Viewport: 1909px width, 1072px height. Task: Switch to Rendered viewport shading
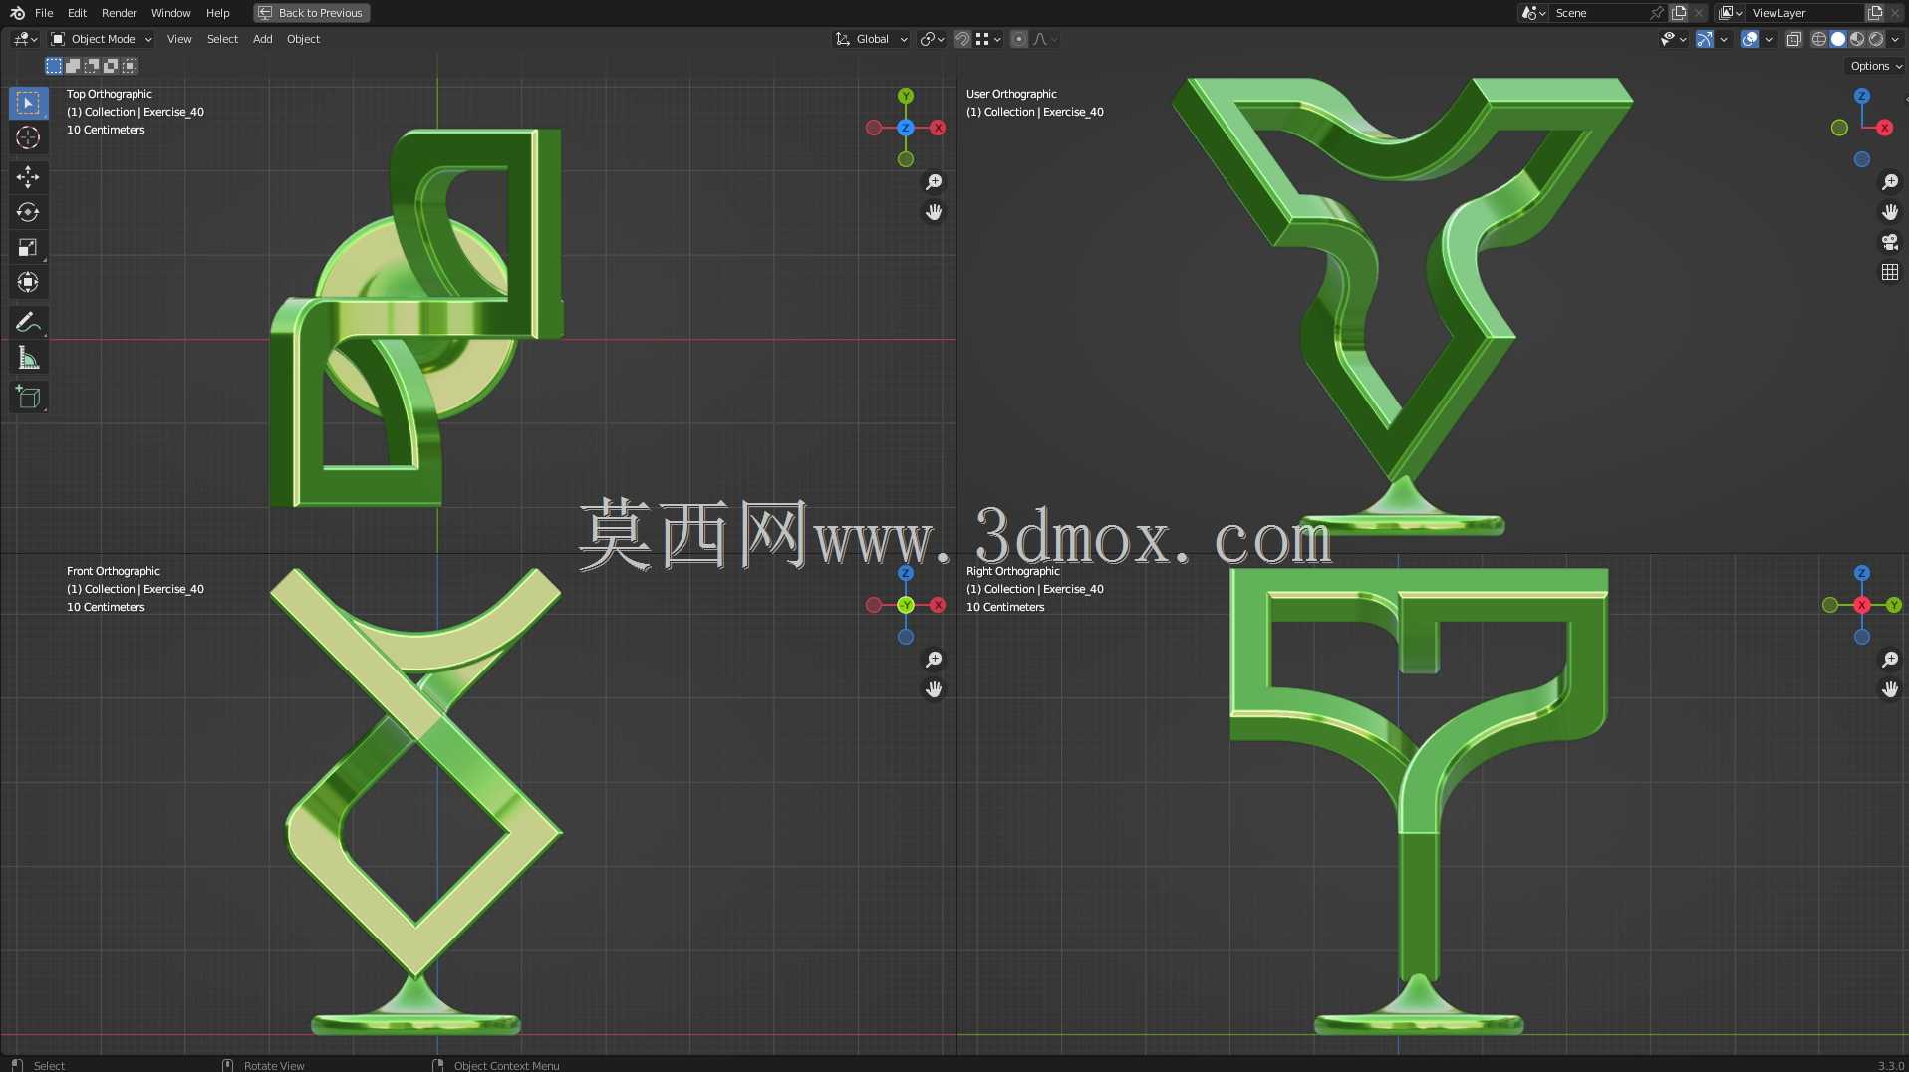pos(1876,39)
